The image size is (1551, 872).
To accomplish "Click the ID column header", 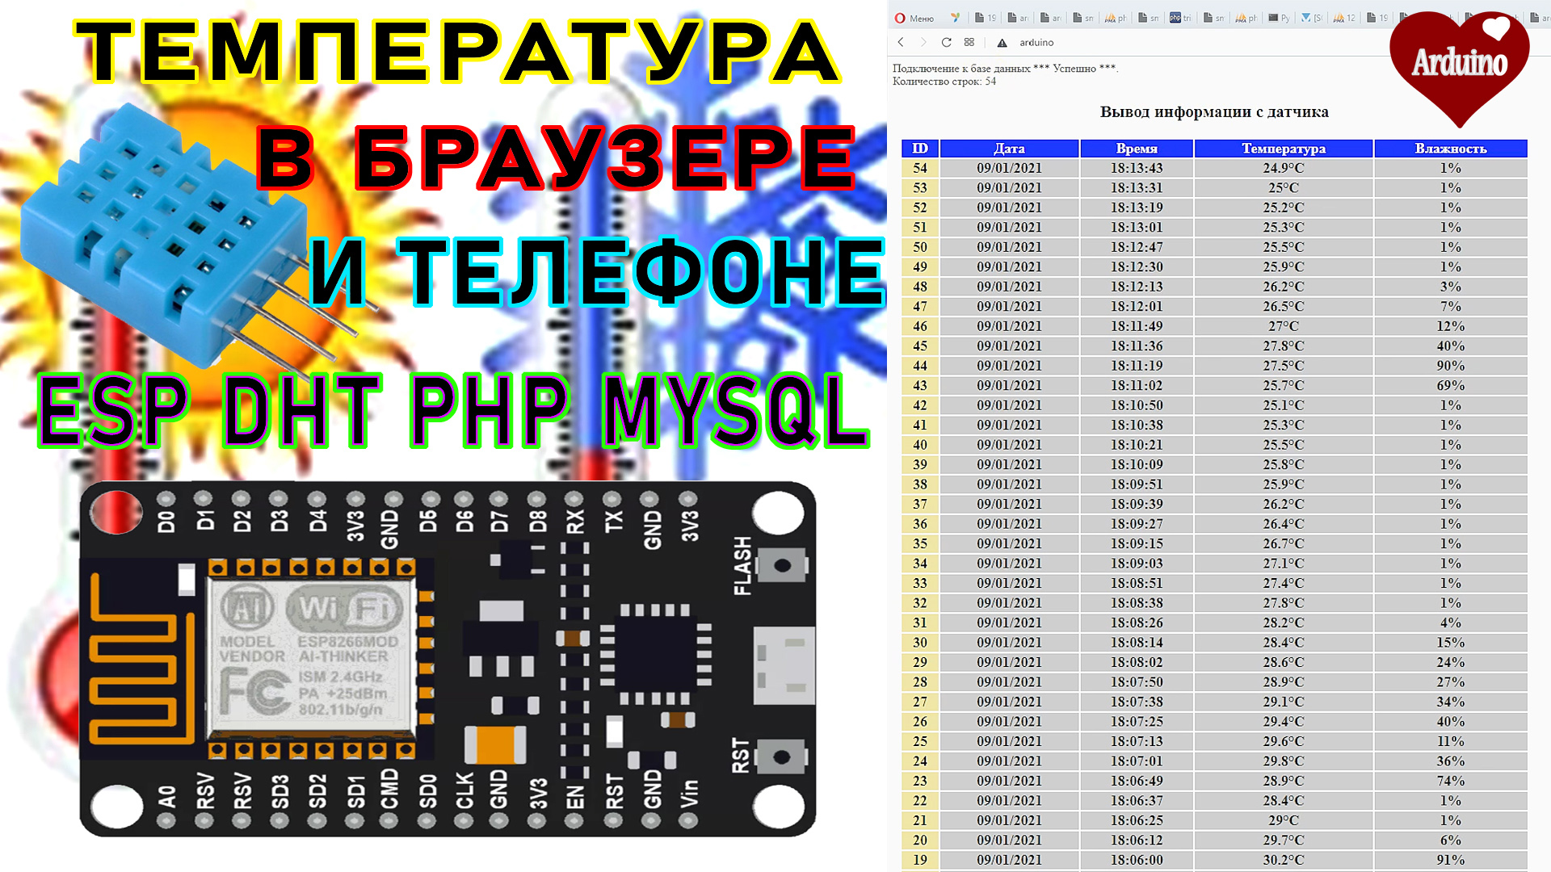I will [x=919, y=149].
